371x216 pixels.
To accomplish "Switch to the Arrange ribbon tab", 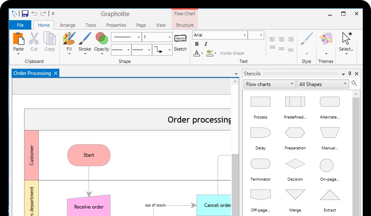I will tap(68, 25).
